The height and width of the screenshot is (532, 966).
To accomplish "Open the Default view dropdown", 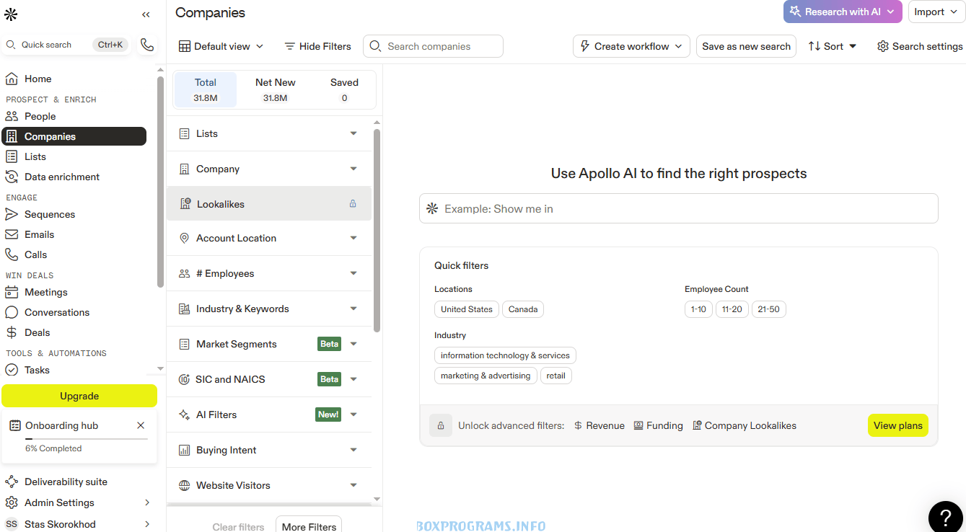I will coord(221,46).
